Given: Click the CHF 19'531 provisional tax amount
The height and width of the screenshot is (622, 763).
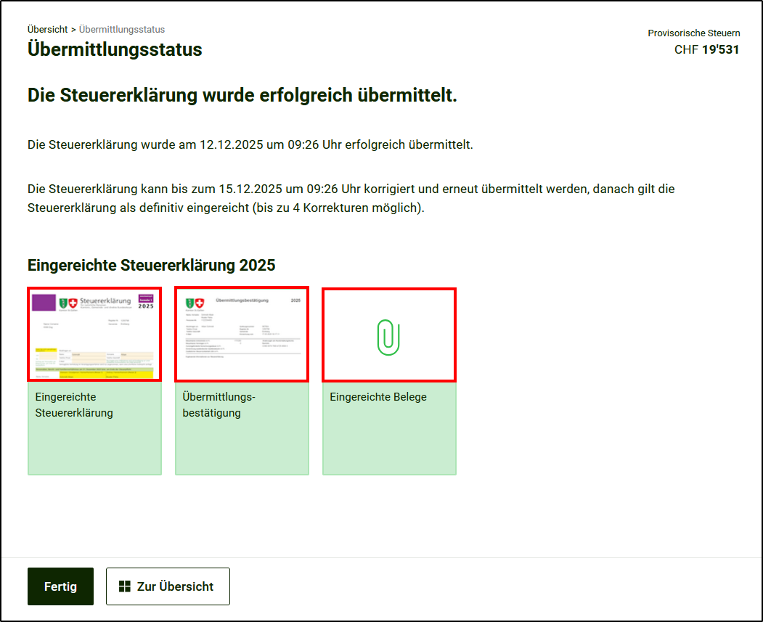Looking at the screenshot, I should click(706, 50).
